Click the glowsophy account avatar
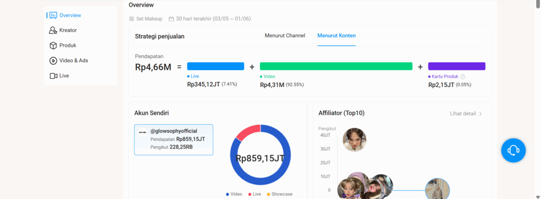The image size is (541, 199). click(143, 132)
